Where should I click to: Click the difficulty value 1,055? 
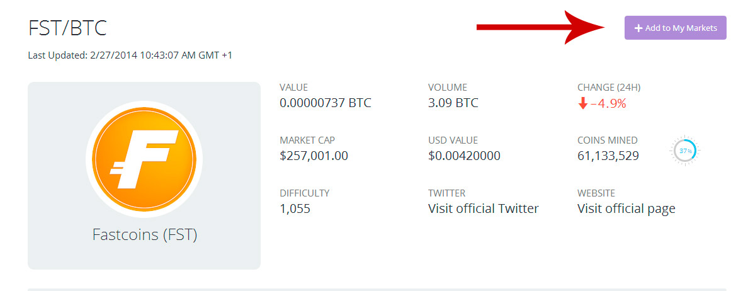(295, 208)
